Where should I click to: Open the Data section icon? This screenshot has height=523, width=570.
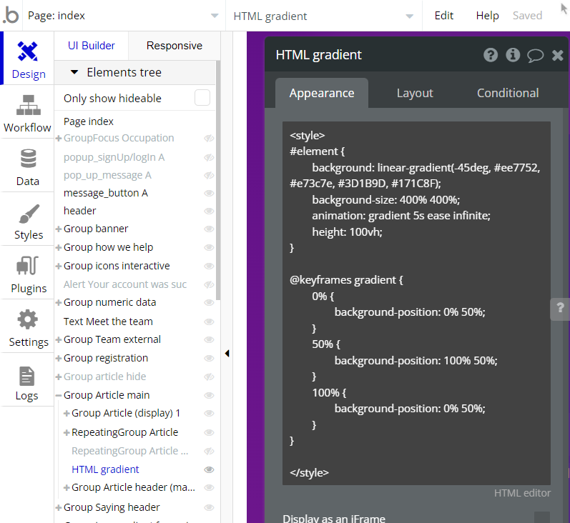28,159
